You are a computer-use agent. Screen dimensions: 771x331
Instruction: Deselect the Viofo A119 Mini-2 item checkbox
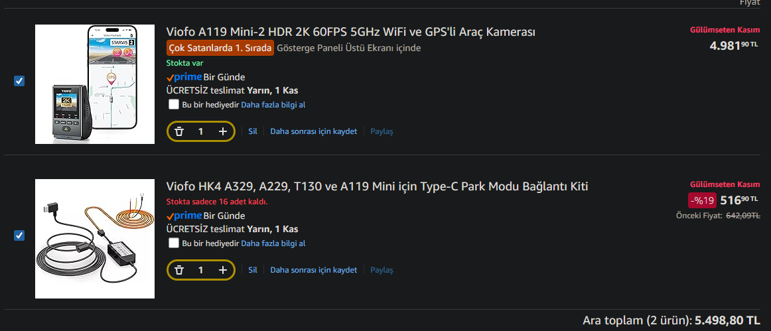pos(19,81)
